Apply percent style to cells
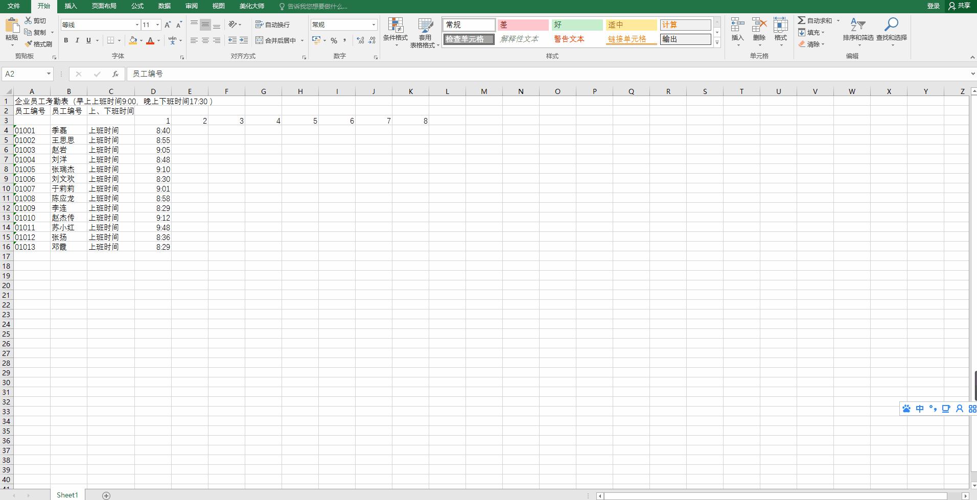Image resolution: width=977 pixels, height=500 pixels. (x=334, y=40)
